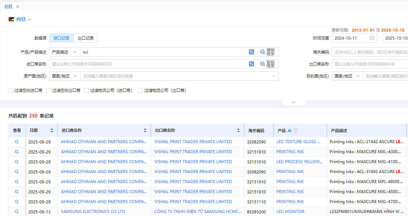Switch data source to 出口记录
Image resolution: width=408 pixels, height=216 pixels.
86,38
